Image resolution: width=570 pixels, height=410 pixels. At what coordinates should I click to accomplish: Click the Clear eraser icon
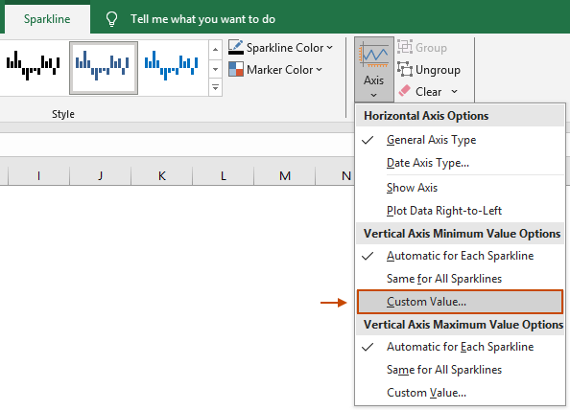pyautogui.click(x=404, y=91)
